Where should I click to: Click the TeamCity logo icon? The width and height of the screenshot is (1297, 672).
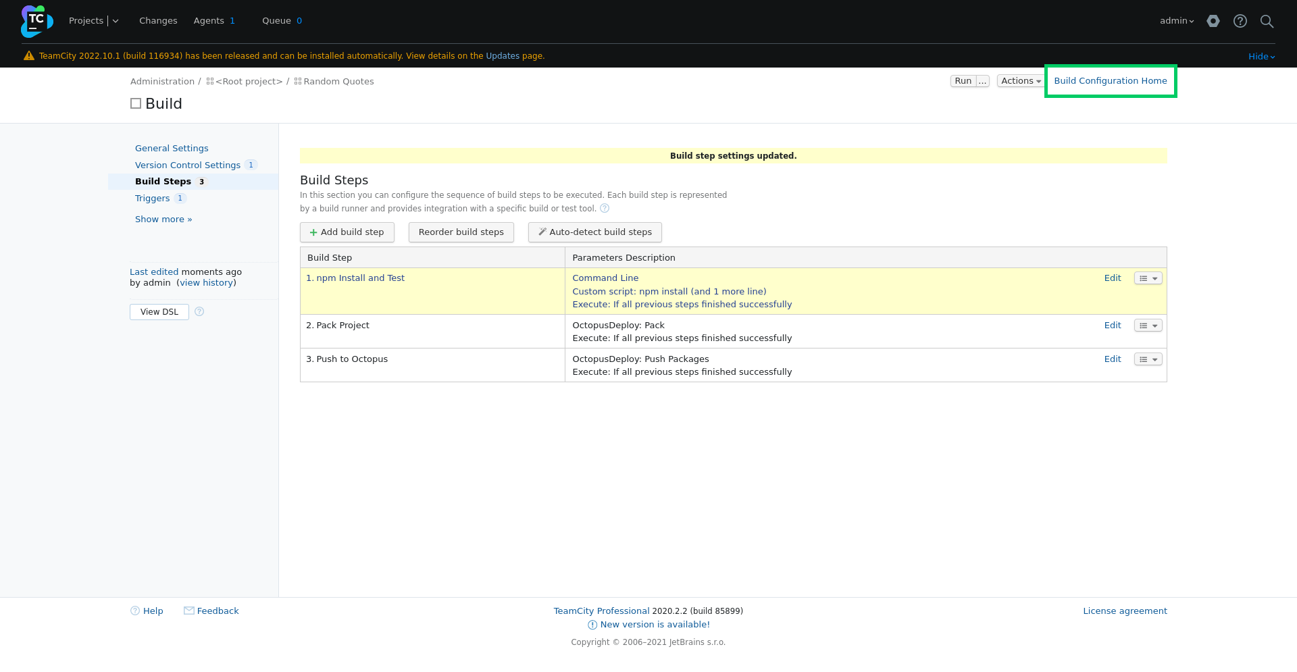(36, 21)
